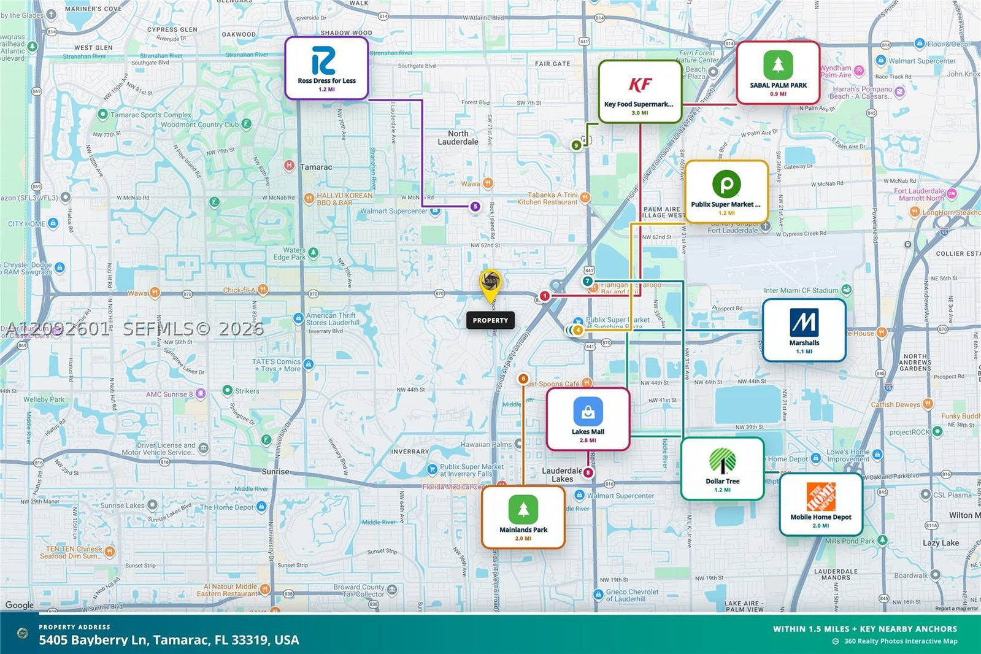Click the orange route marker number 6
Image resolution: width=981 pixels, height=654 pixels.
pos(523,379)
